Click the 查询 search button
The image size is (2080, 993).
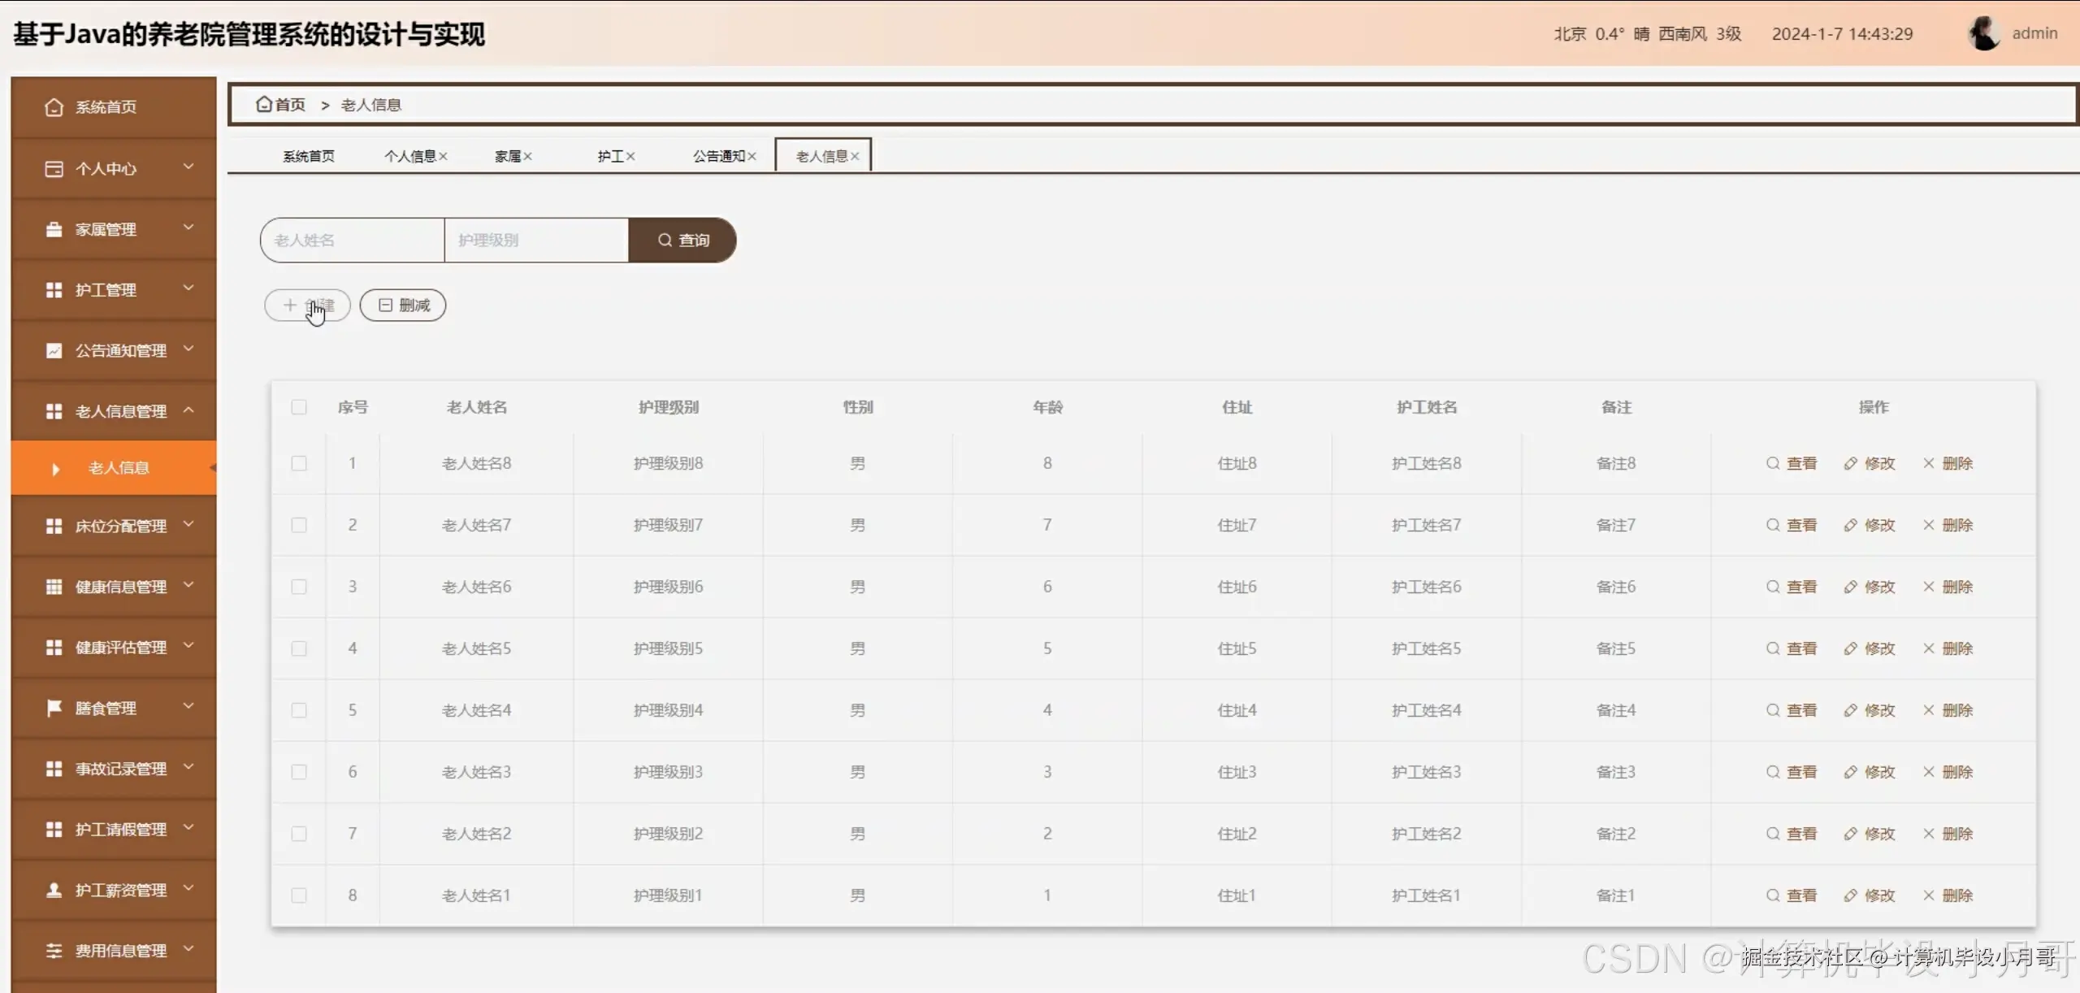(682, 240)
